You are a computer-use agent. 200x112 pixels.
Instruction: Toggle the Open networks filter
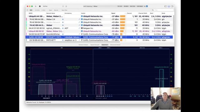pyautogui.click(x=50, y=10)
